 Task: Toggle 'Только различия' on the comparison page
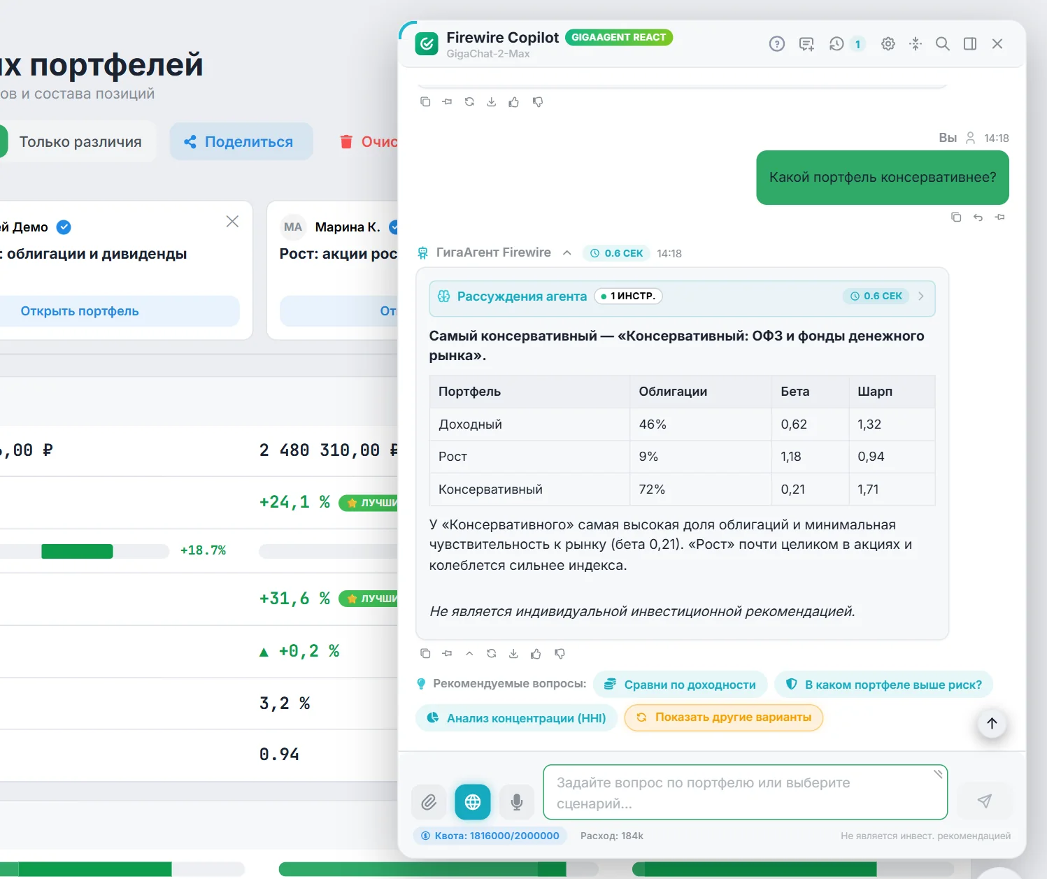pos(80,142)
